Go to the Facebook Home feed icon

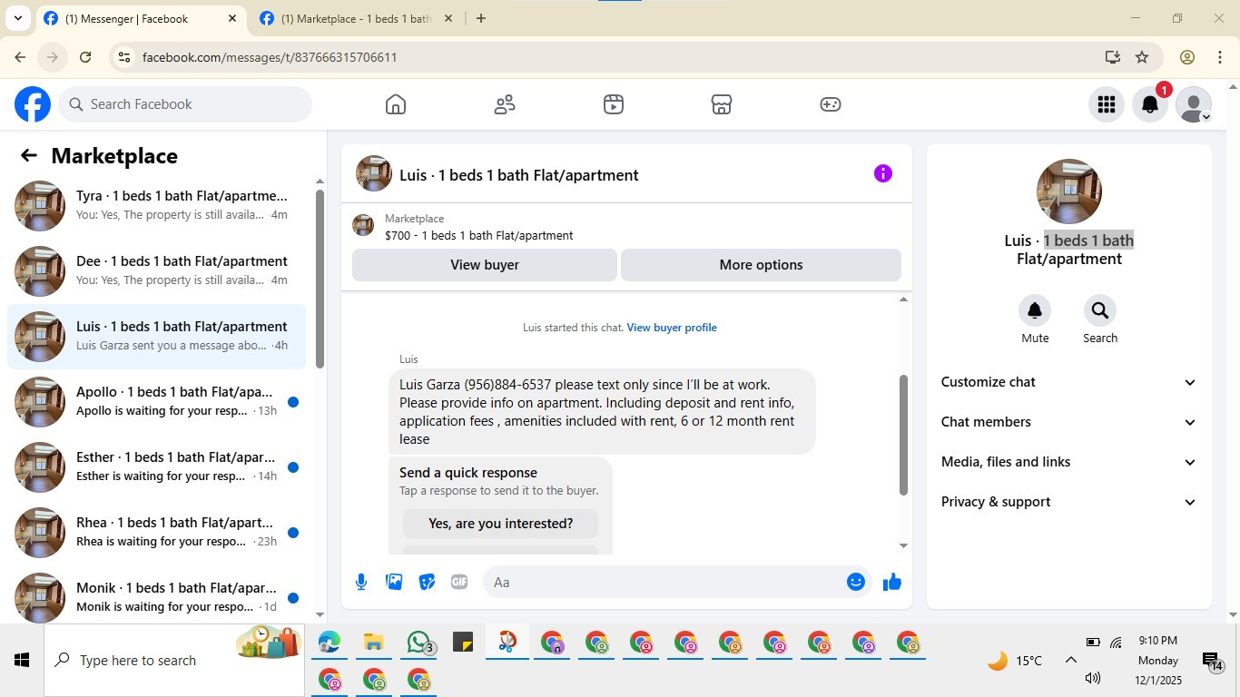(396, 104)
